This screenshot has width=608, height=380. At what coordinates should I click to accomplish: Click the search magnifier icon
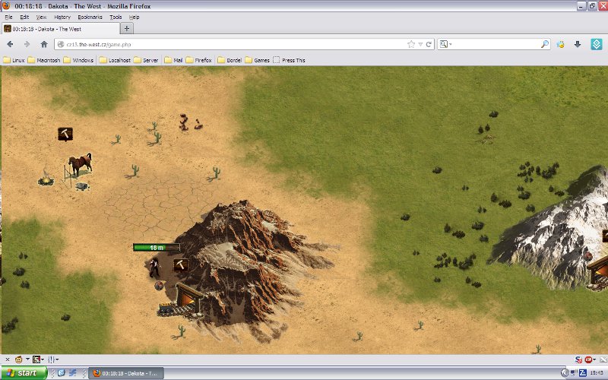545,44
